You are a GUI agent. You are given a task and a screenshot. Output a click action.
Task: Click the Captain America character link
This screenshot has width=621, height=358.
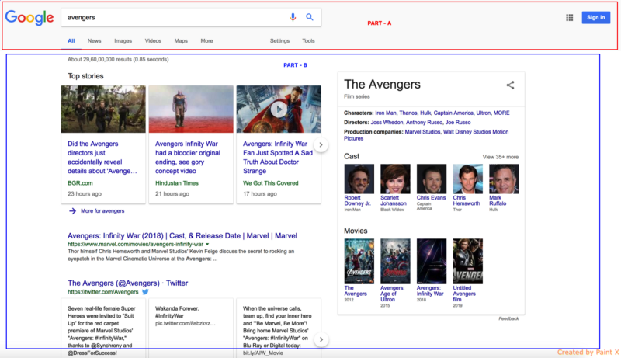coord(453,113)
